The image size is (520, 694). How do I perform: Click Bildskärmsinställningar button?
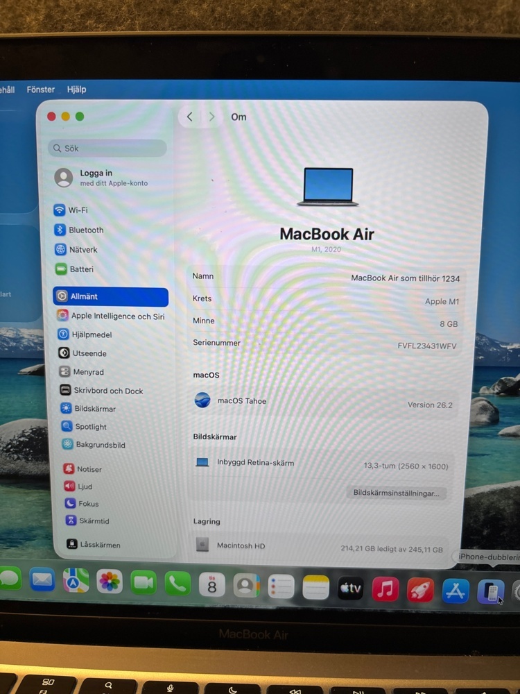click(x=396, y=493)
